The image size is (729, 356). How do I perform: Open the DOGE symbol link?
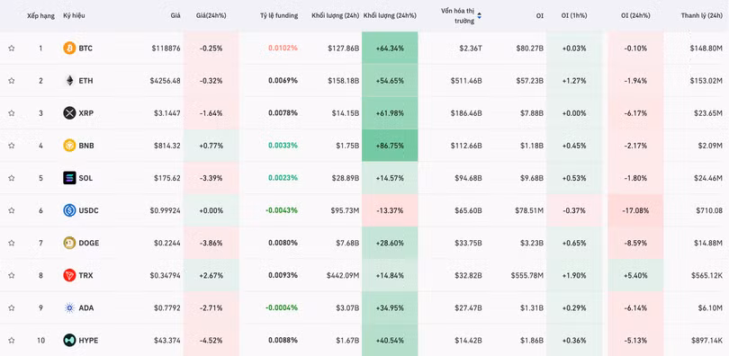pos(89,243)
